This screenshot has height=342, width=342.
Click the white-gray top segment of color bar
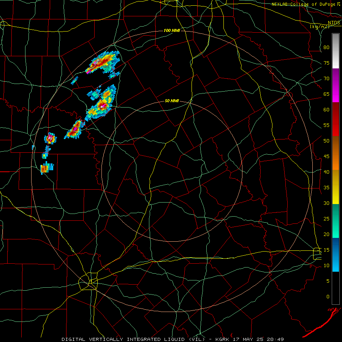click(336, 51)
